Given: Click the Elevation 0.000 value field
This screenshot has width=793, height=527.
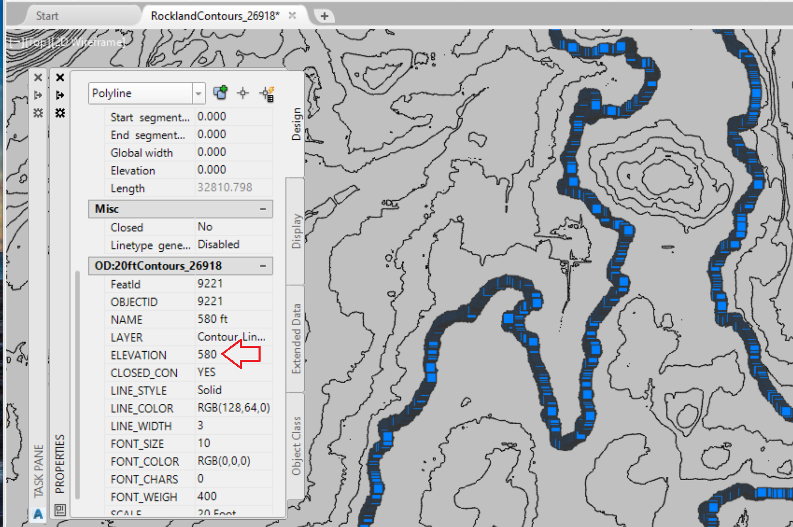Looking at the screenshot, I should pos(234,170).
